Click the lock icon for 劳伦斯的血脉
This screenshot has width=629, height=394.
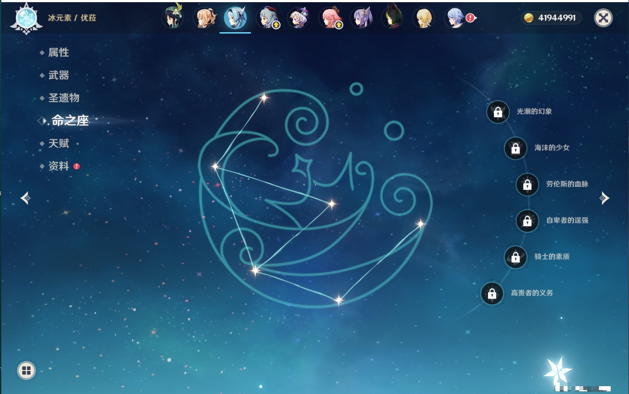tap(527, 185)
